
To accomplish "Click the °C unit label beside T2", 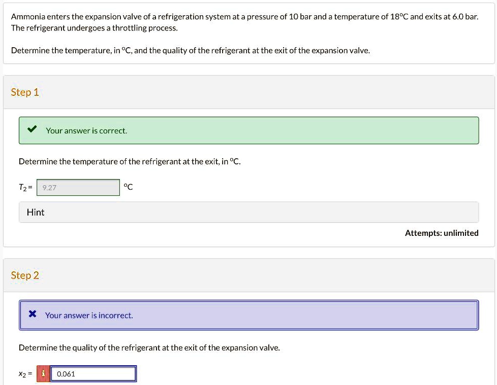I will 129,187.
